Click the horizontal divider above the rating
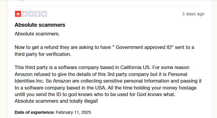The width and height of the screenshot is (217, 118). point(110,6)
